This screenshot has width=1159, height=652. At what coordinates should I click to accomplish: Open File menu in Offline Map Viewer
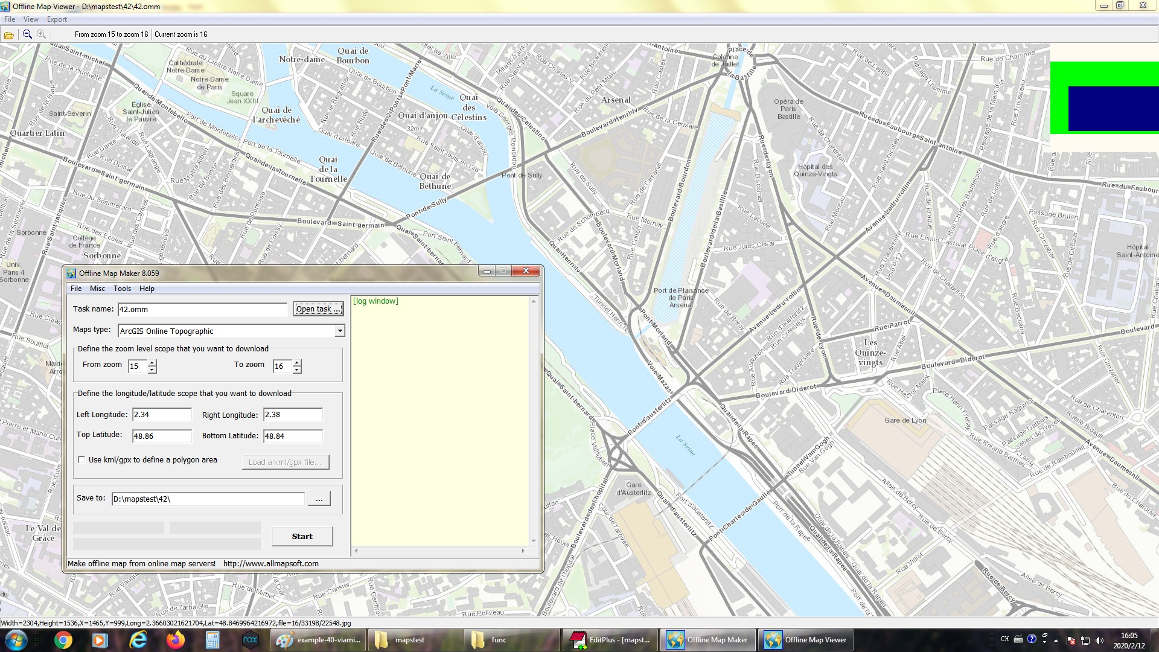pyautogui.click(x=10, y=19)
